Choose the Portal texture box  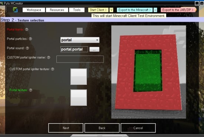click(79, 98)
